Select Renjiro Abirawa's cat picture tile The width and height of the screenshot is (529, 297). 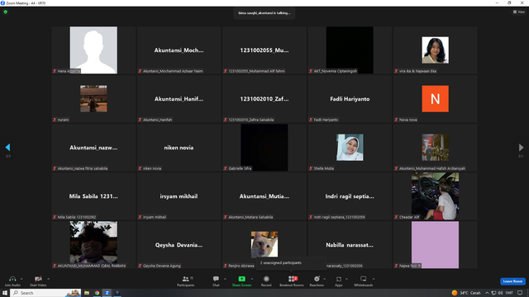click(x=264, y=245)
